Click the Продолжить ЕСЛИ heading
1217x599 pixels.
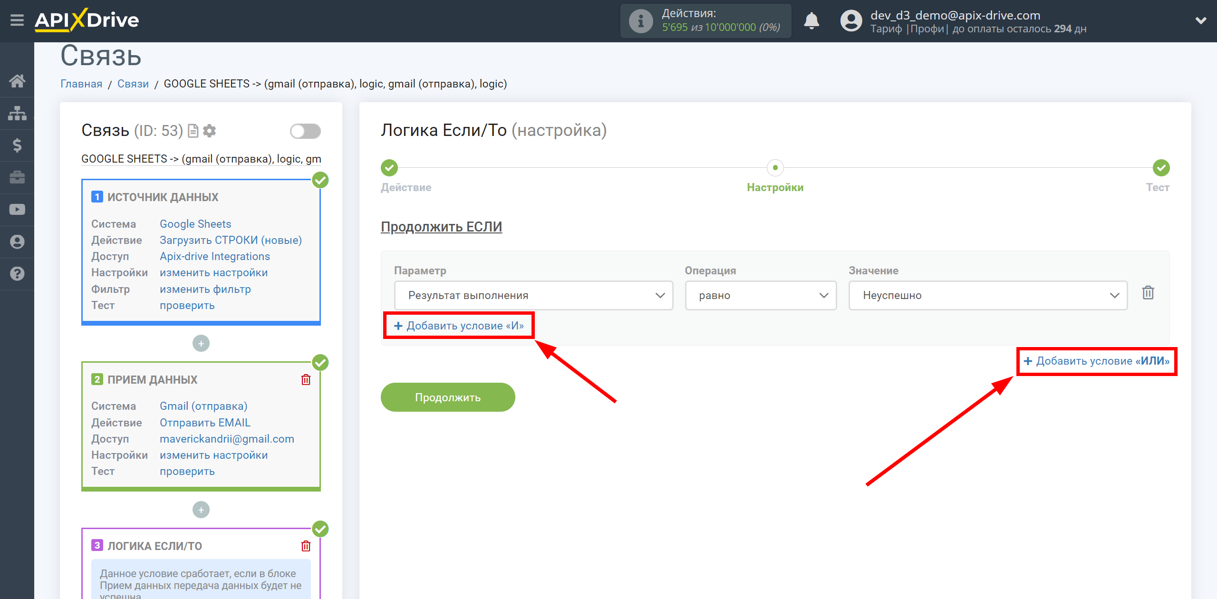point(441,227)
